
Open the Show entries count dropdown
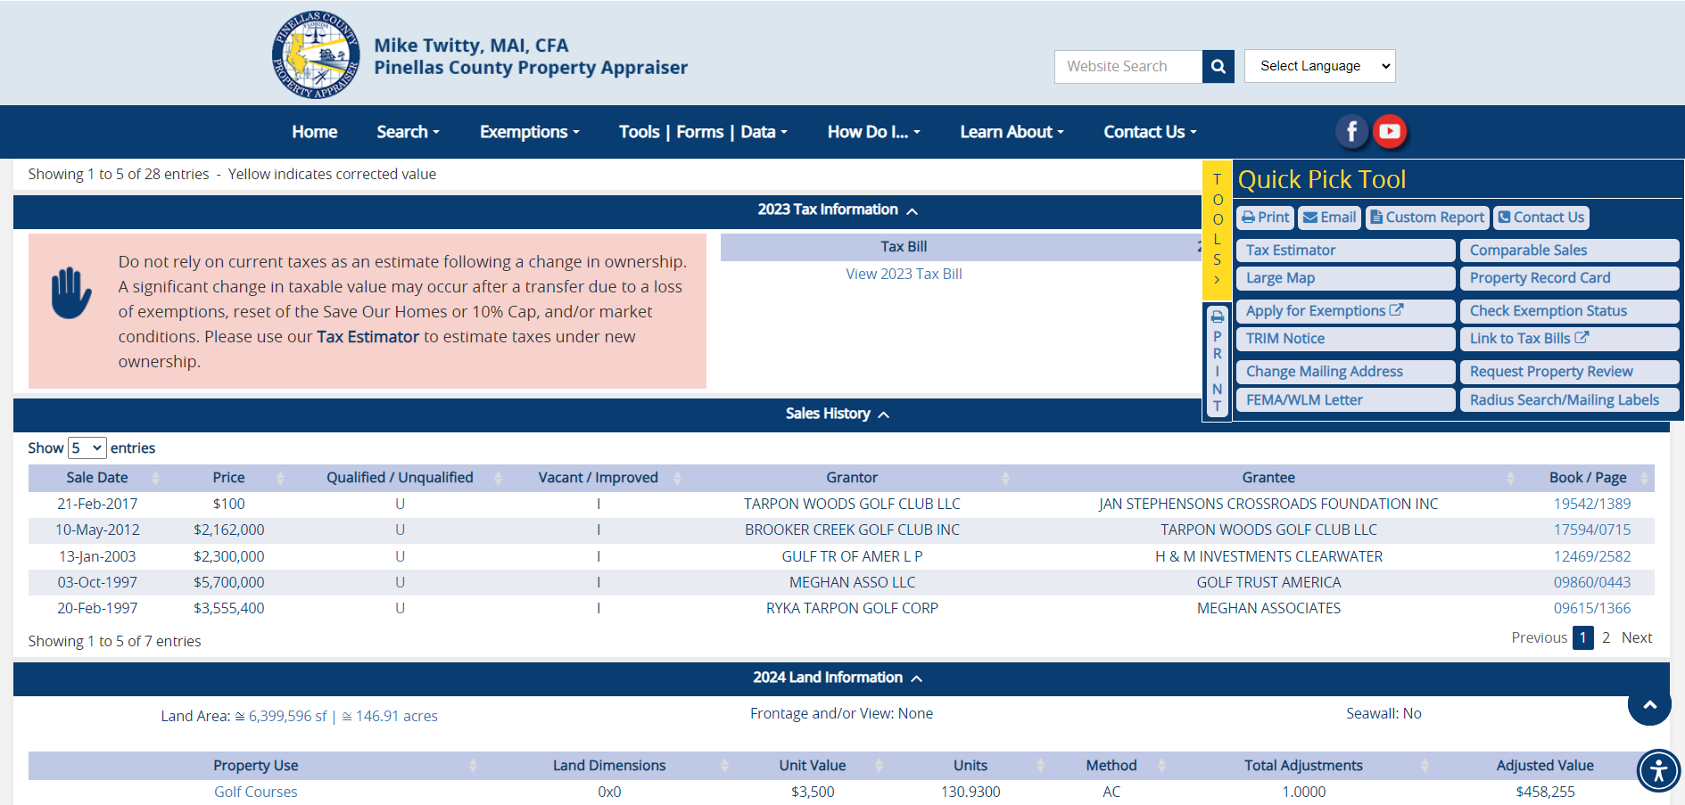[87, 448]
